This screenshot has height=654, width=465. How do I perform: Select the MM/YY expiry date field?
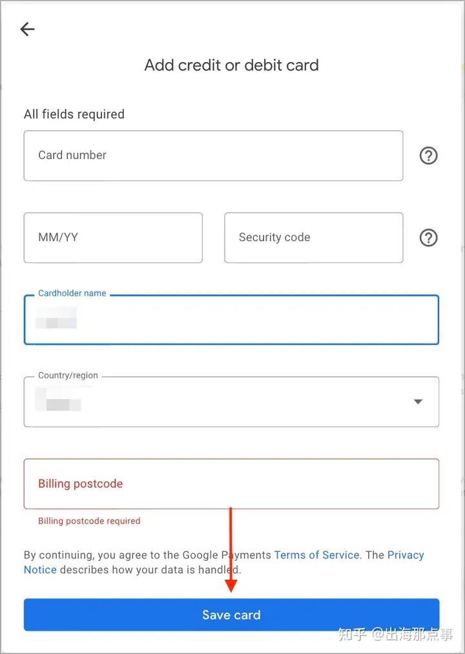click(113, 238)
